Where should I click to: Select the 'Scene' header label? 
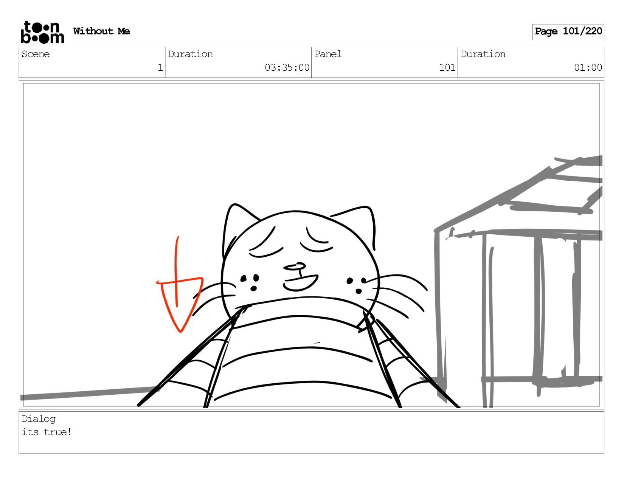36,54
